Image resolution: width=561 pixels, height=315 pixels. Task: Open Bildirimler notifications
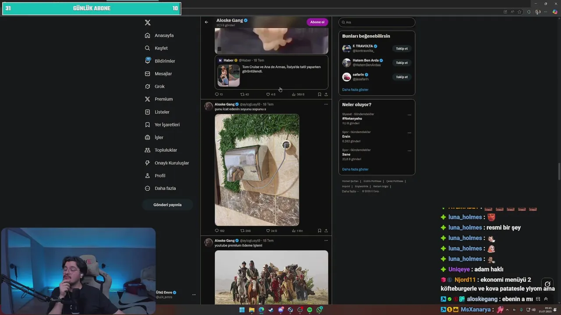point(160,61)
